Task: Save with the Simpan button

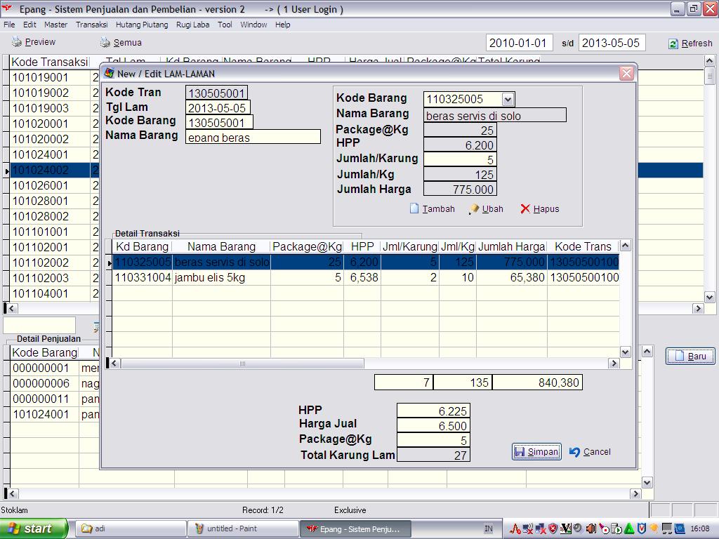Action: click(x=536, y=451)
